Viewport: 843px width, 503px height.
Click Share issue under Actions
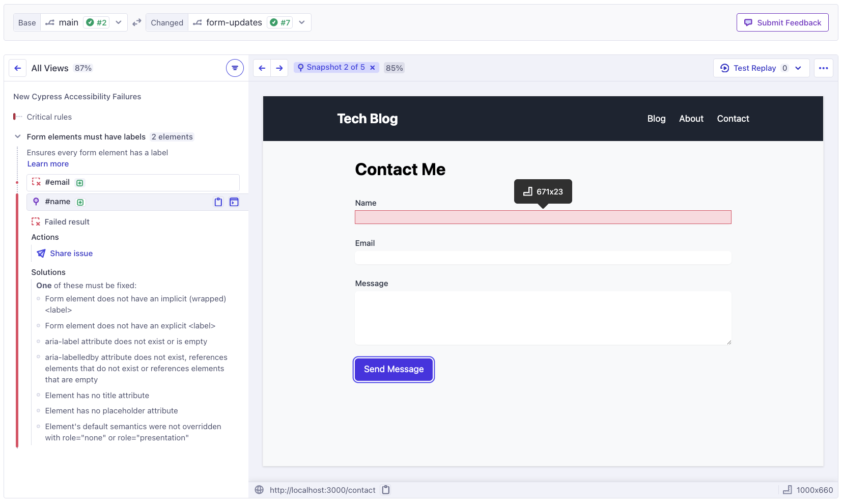71,253
